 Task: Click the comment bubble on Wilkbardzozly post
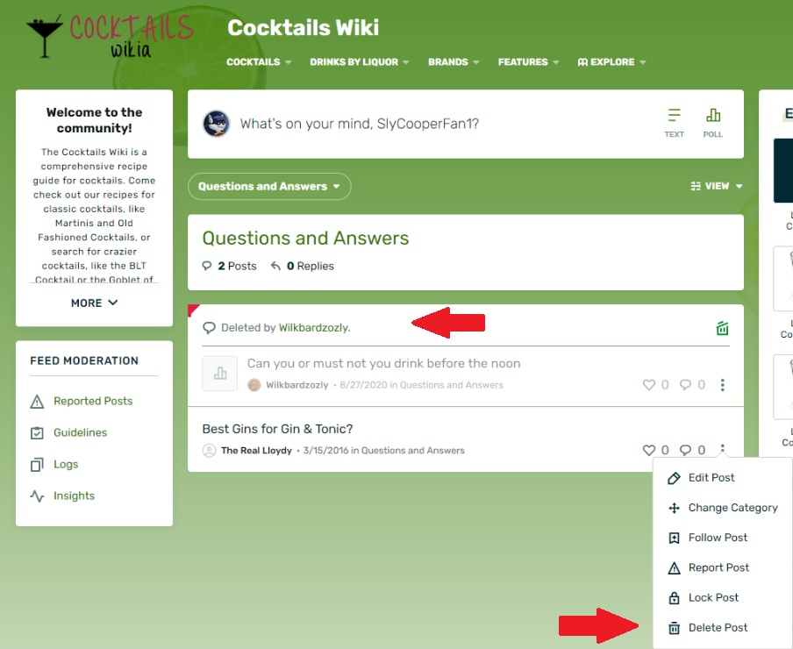[x=685, y=385]
